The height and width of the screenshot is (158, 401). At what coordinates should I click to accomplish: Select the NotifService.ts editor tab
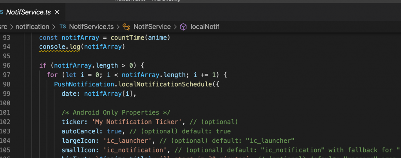[32, 12]
